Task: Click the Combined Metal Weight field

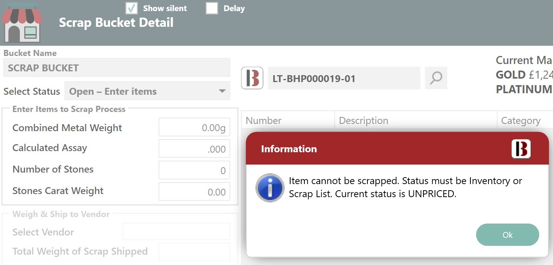Action: (194, 128)
